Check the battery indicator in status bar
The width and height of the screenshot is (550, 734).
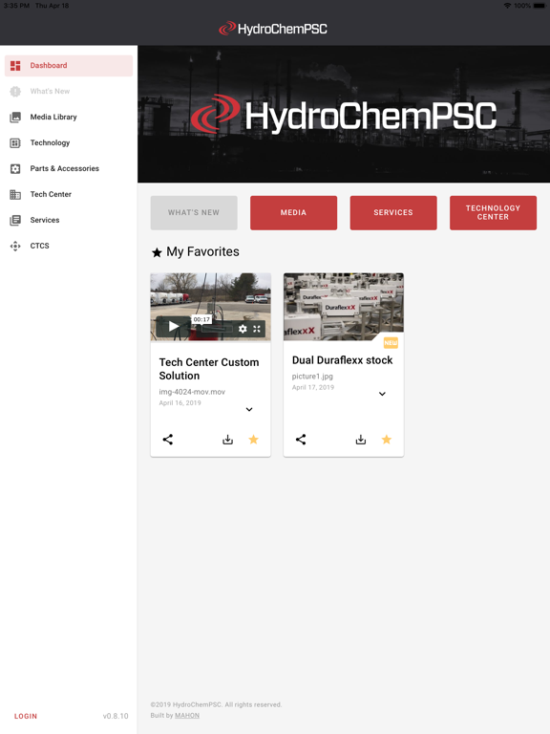pyautogui.click(x=539, y=6)
